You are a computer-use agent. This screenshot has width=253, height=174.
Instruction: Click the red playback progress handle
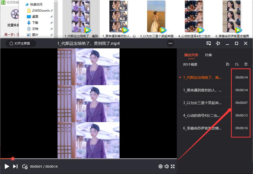[x=13, y=159]
